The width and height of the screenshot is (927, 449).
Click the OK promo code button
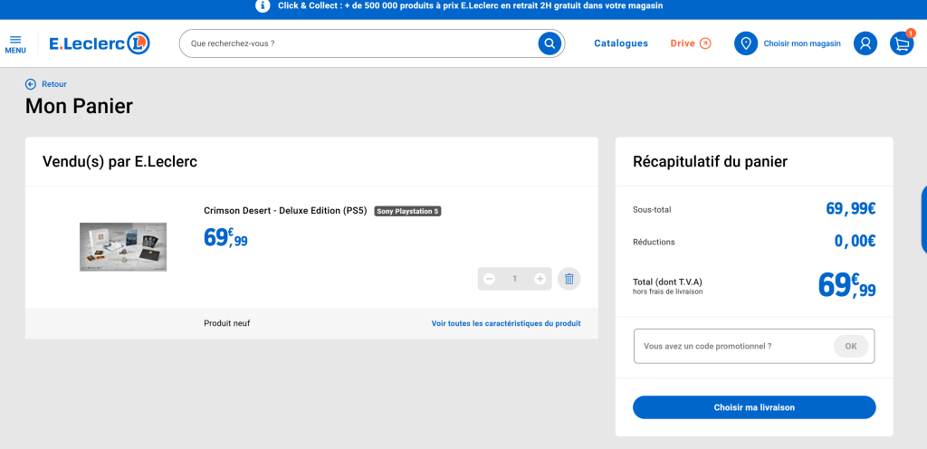pyautogui.click(x=851, y=346)
